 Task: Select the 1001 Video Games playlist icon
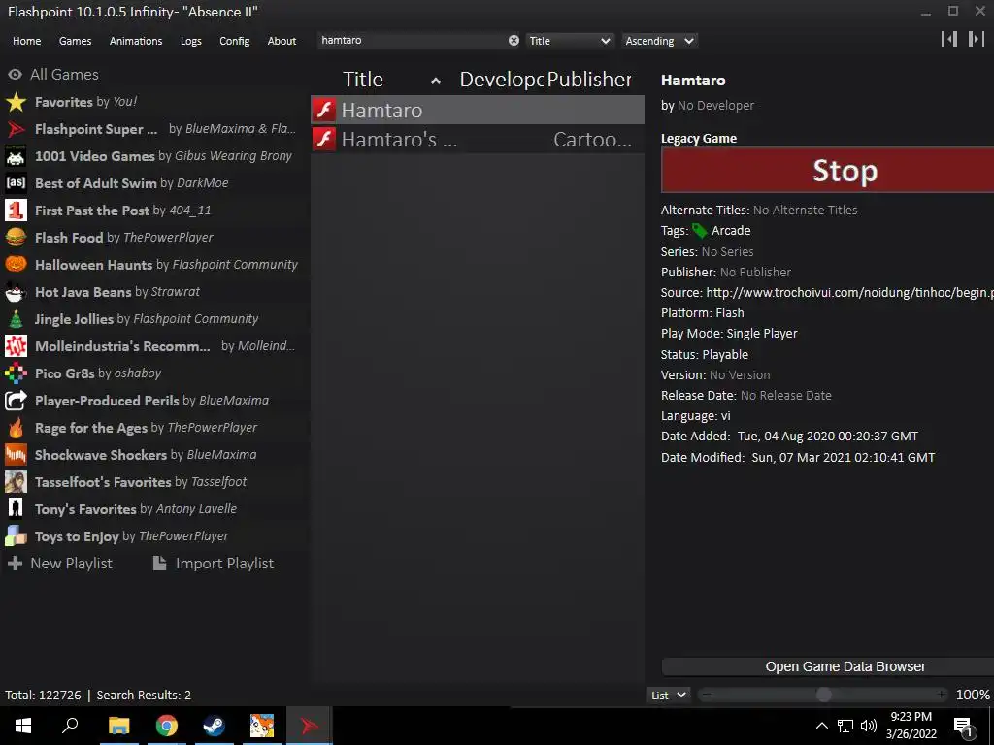tap(16, 156)
